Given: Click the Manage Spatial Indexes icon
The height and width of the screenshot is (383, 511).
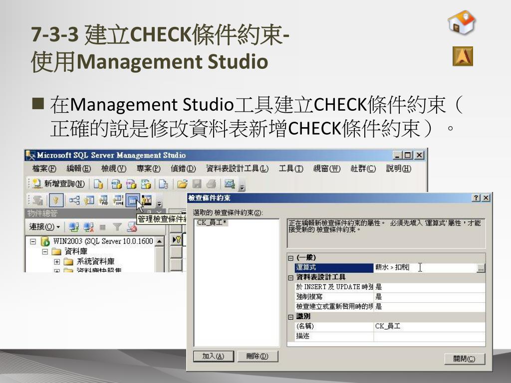Looking at the screenshot, I should pyautogui.click(x=147, y=200).
